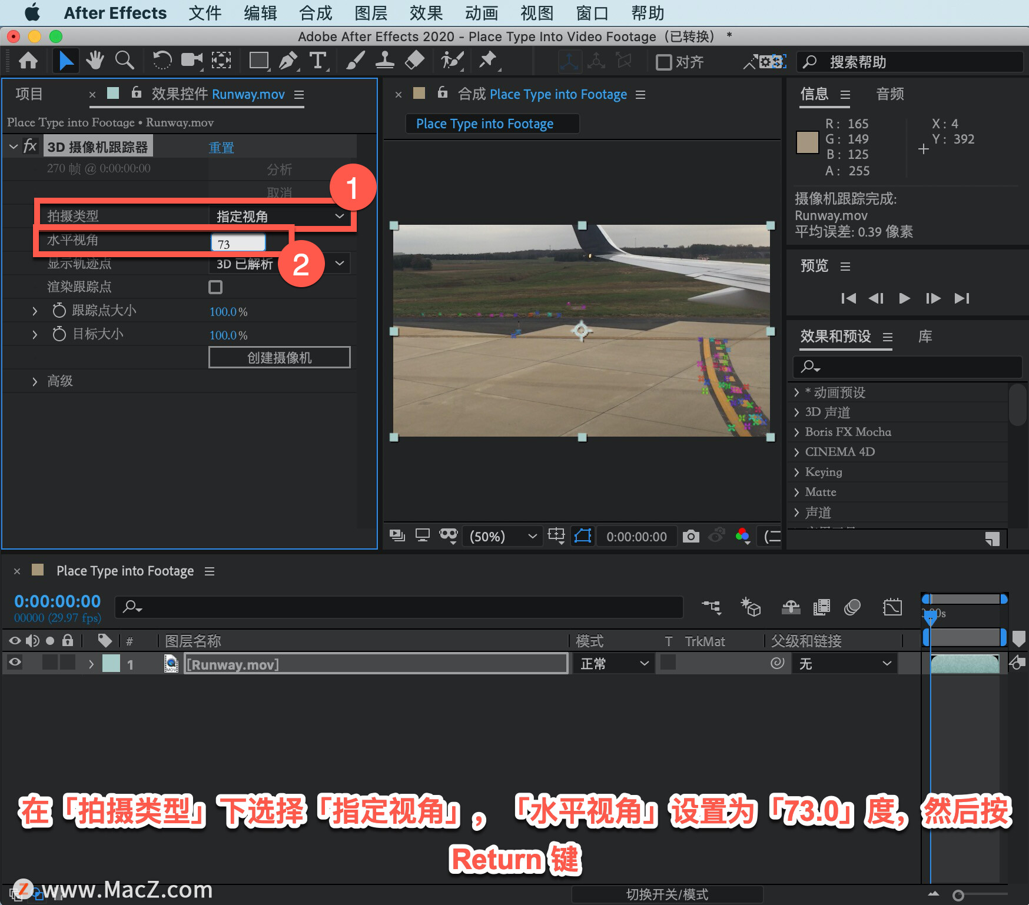Screen dimensions: 1029x905
Task: Select the Rectangle shape tool
Action: tap(259, 61)
